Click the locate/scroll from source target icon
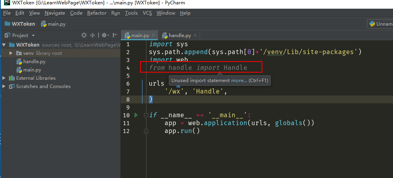 (84, 36)
